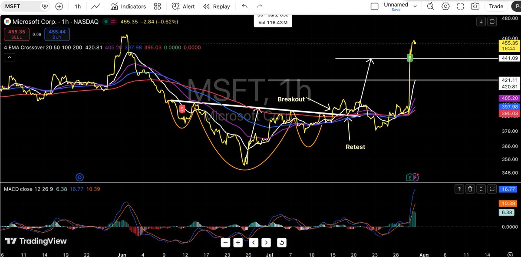Click the red S sell signal marker
This screenshot has width=521, height=257.
[x=182, y=109]
